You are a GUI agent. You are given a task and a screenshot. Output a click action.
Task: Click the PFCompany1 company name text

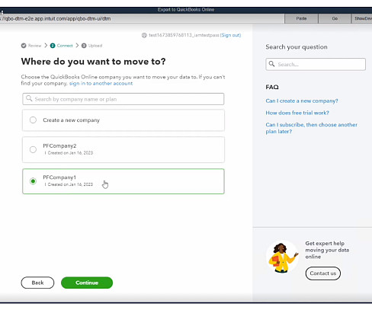coord(59,177)
